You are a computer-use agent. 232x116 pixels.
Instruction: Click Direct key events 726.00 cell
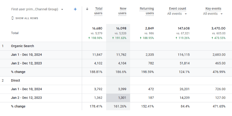pos(220,89)
